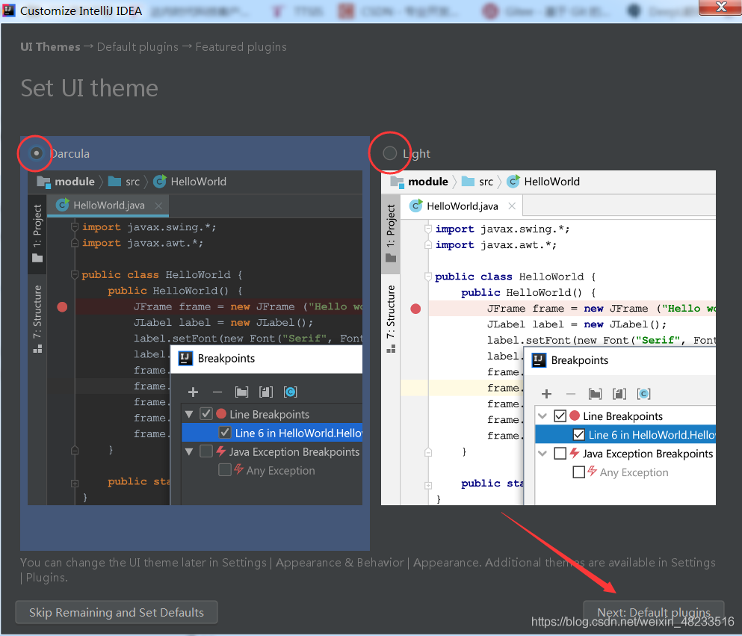This screenshot has height=636, width=742.
Task: Open 7: Structure tool tab in Darcula preview
Action: coord(37,319)
